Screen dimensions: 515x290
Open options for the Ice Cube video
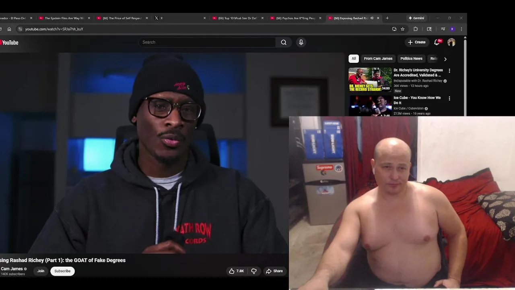(449, 98)
